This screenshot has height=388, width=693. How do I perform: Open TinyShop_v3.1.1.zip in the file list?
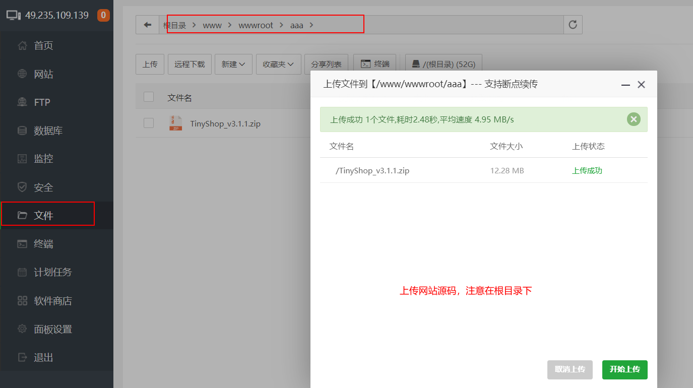pos(225,123)
